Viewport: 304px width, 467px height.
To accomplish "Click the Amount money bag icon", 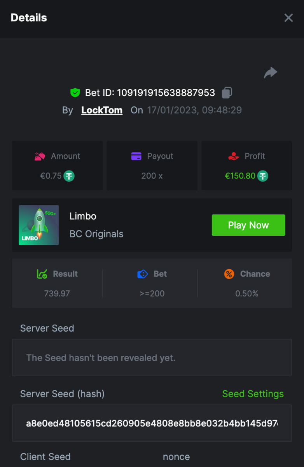I will pos(40,156).
